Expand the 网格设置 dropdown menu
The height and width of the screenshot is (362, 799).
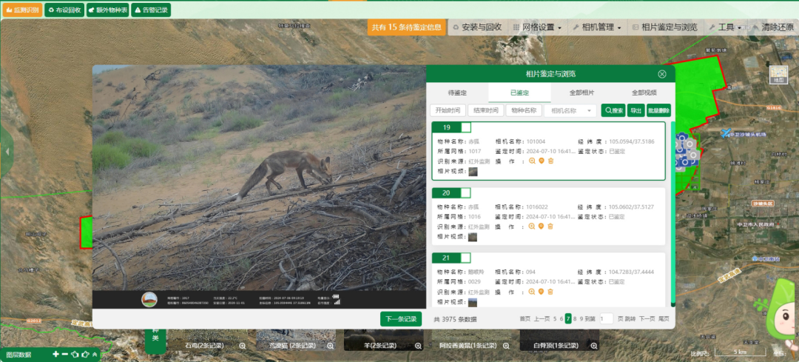pos(537,27)
